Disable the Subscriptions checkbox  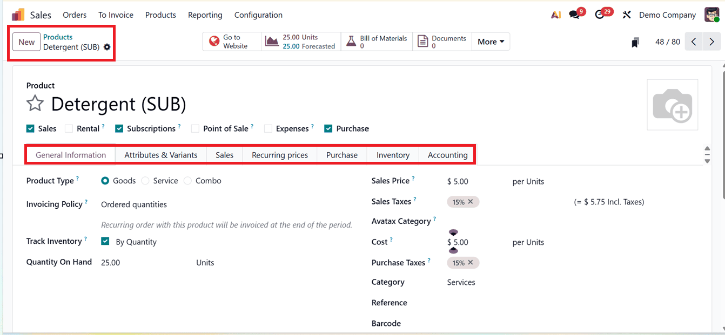pyautogui.click(x=118, y=128)
